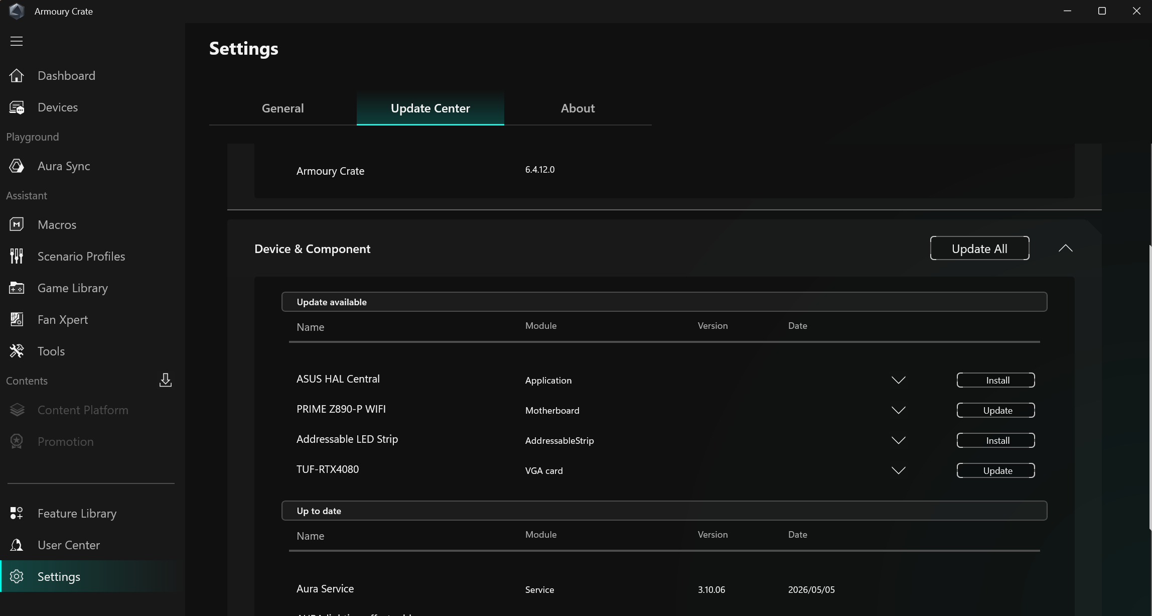The image size is (1152, 616).
Task: Collapse the Device & Component section
Action: click(x=1066, y=248)
